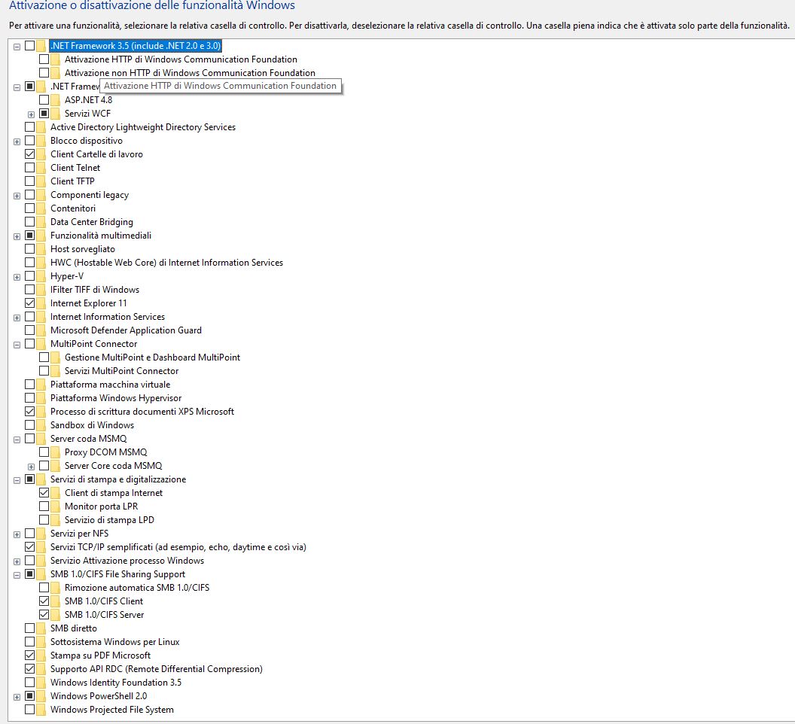Expand the Internet Information Services node
Viewport: 795px width, 724px height.
pos(17,318)
